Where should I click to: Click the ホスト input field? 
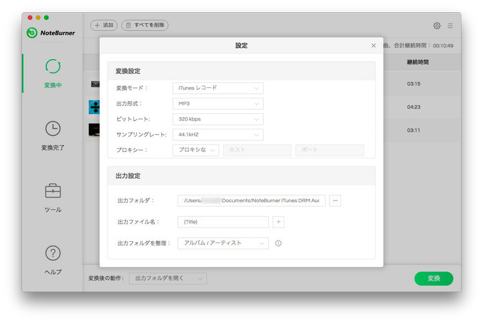[257, 150]
